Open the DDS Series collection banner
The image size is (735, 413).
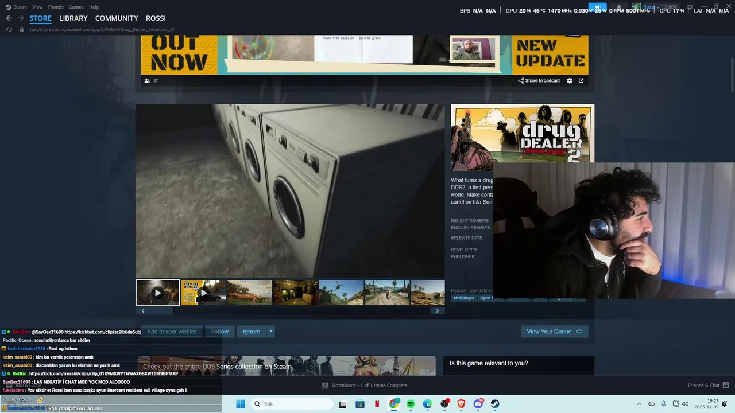click(286, 366)
